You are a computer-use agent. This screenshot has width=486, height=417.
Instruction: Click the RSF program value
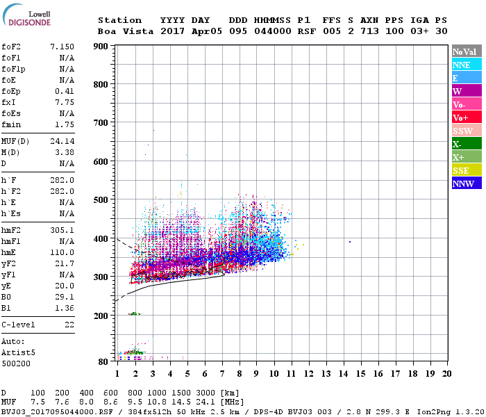coord(307,31)
